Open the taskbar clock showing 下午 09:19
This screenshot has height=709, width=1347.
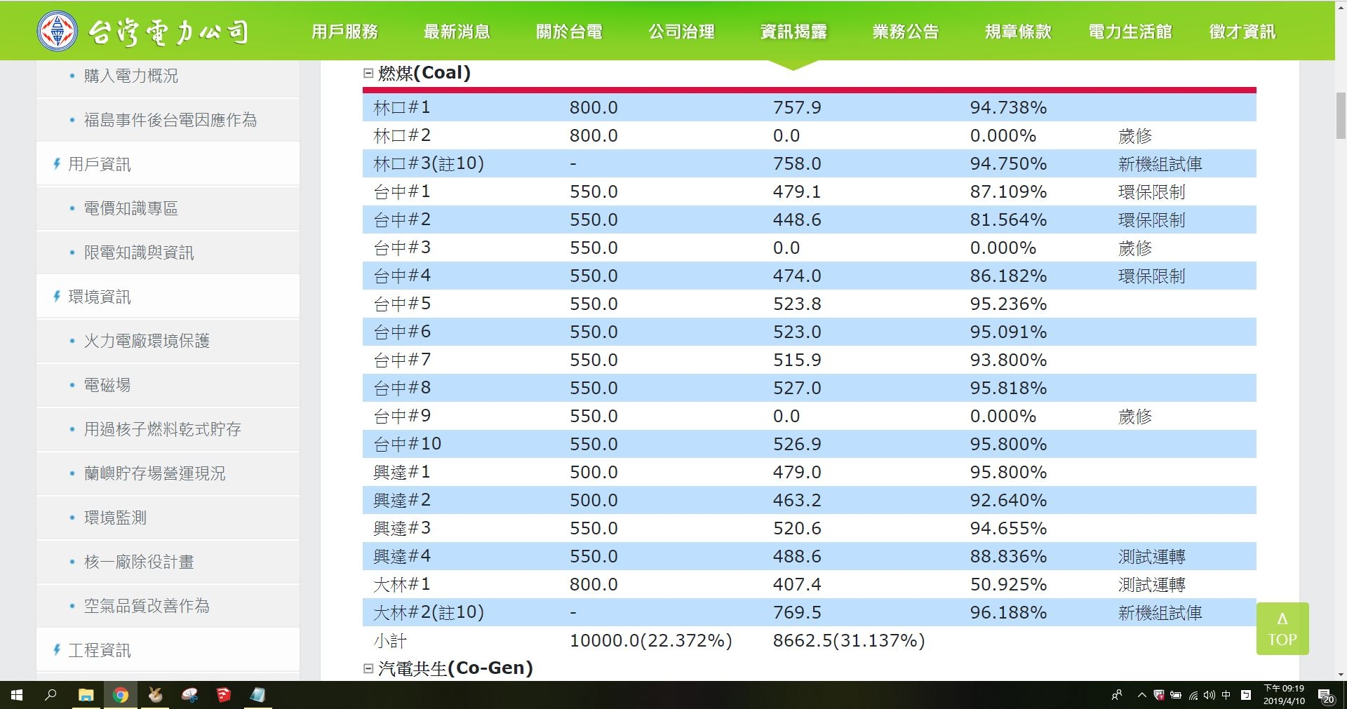[1284, 695]
